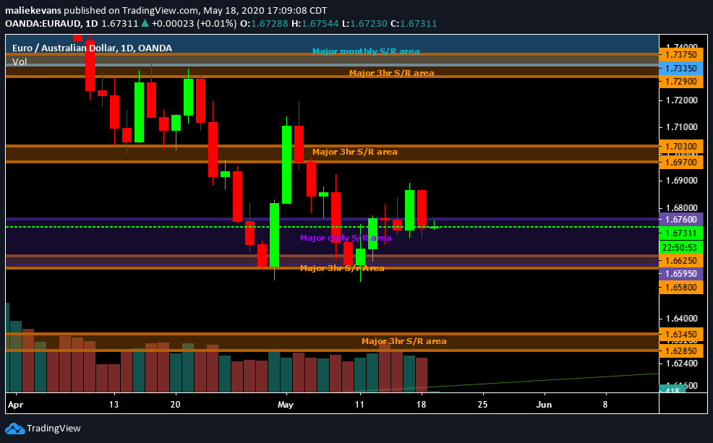Click the high value H:1.67544

[315, 23]
